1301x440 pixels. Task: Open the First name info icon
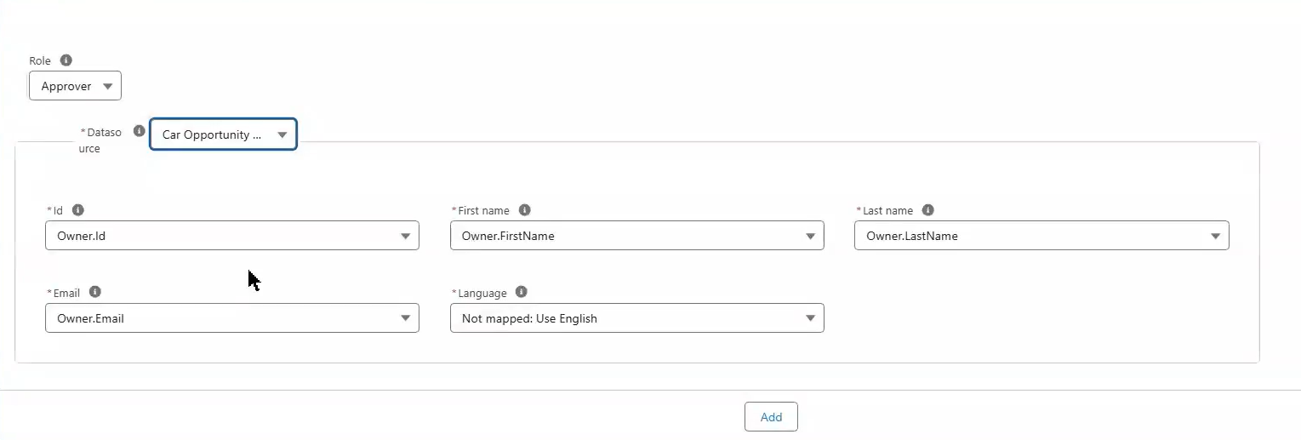point(525,209)
